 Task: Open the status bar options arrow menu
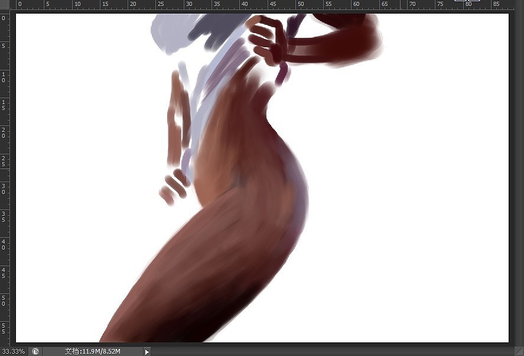pos(147,351)
